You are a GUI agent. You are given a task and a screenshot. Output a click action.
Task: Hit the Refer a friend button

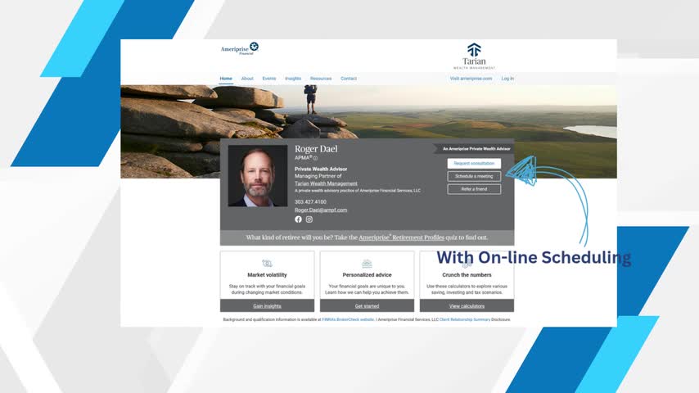point(474,189)
